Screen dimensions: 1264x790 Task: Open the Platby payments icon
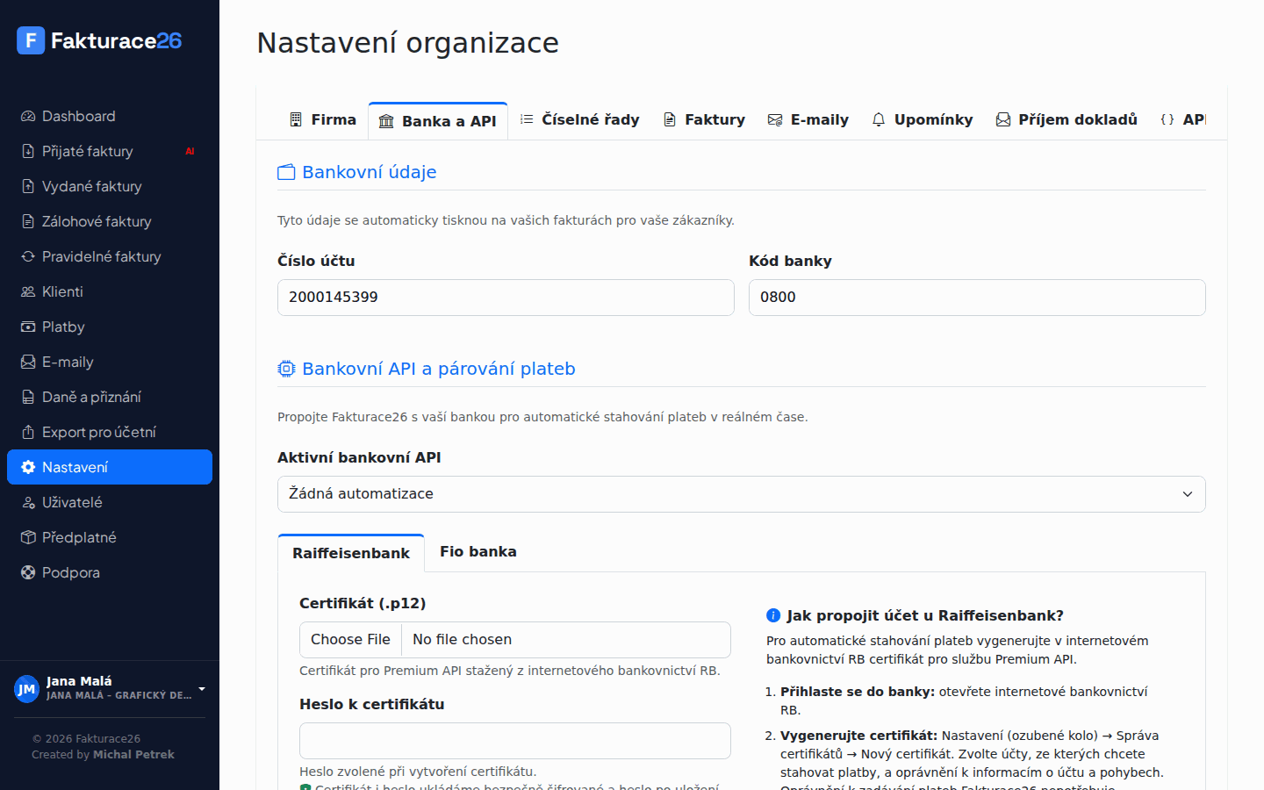pos(28,327)
